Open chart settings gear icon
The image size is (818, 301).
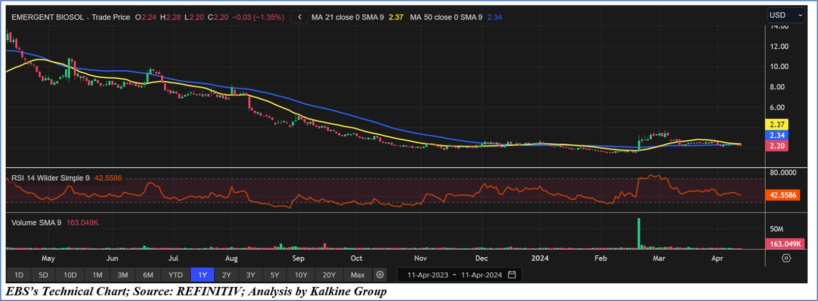coord(379,275)
